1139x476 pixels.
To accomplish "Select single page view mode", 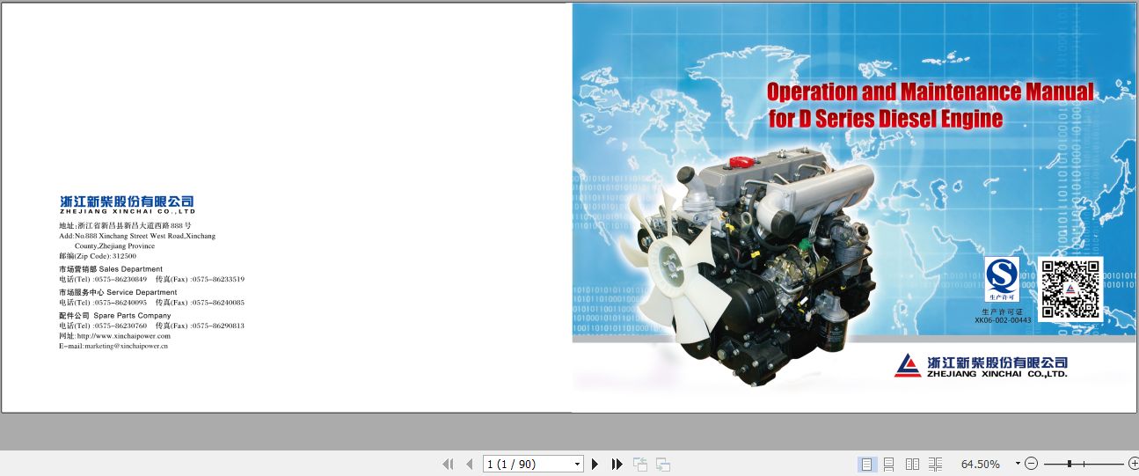I will coord(867,464).
